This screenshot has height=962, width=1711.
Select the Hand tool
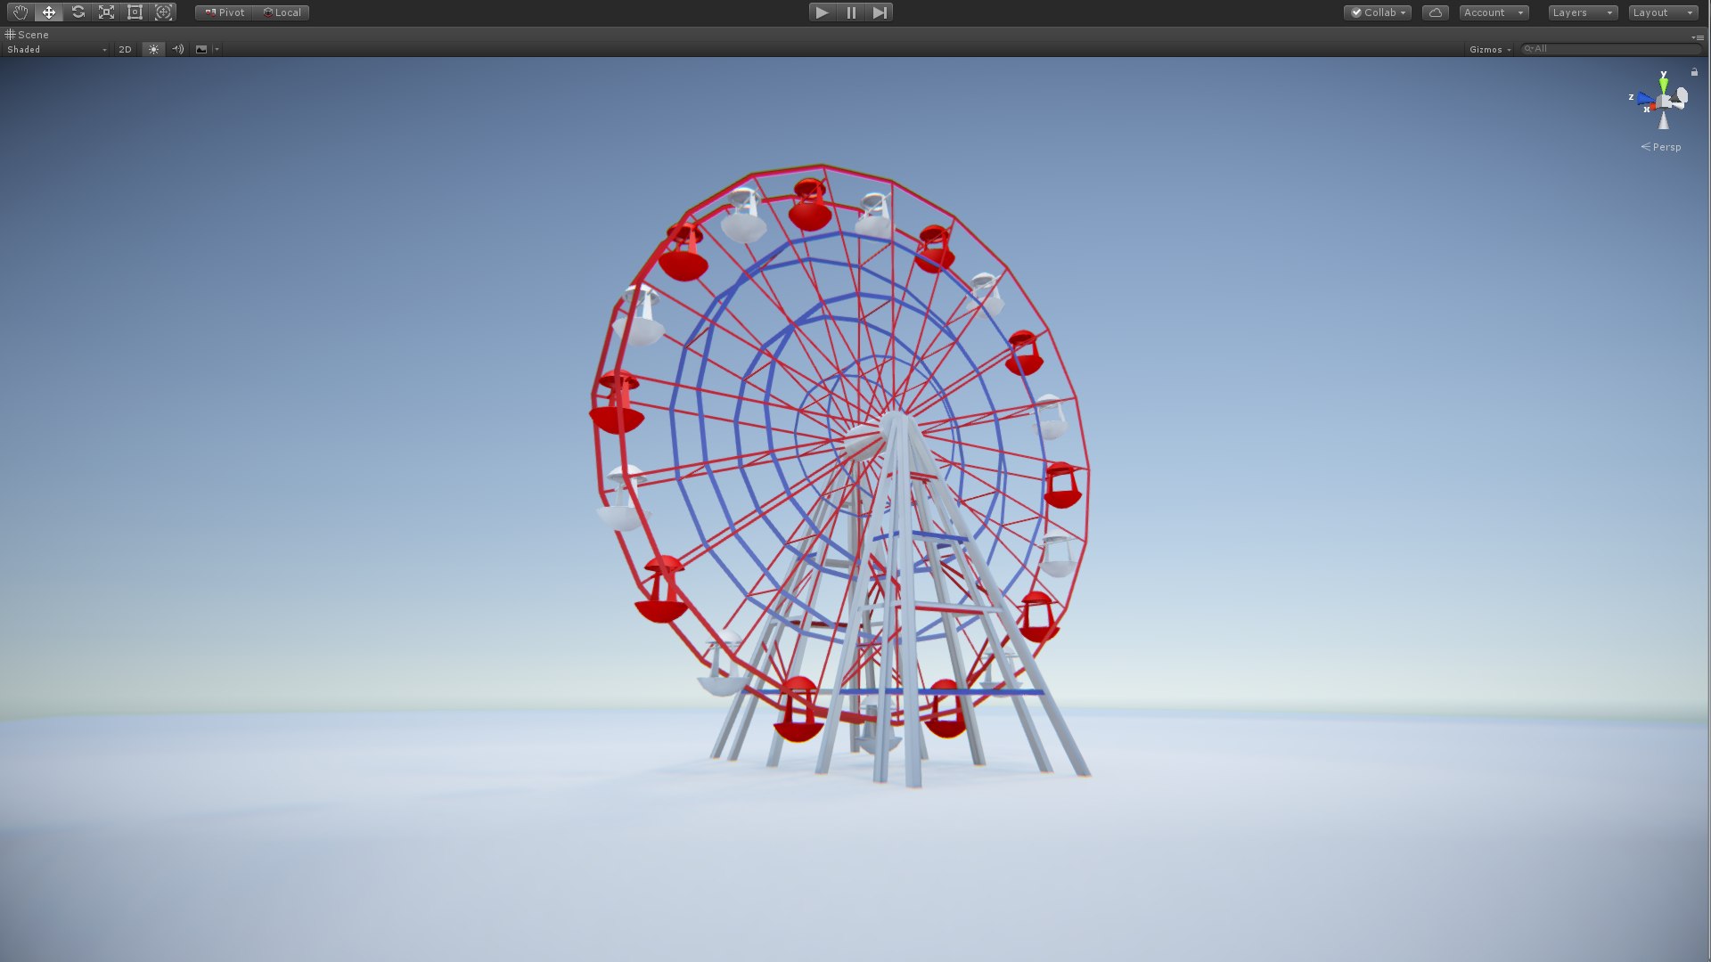pyautogui.click(x=20, y=12)
